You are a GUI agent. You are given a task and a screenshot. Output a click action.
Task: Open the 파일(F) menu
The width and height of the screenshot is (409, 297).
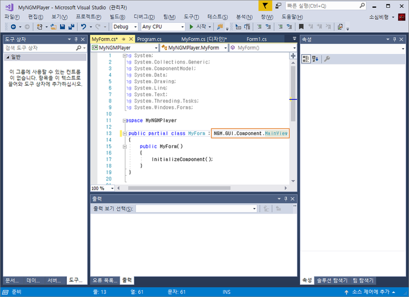click(12, 17)
